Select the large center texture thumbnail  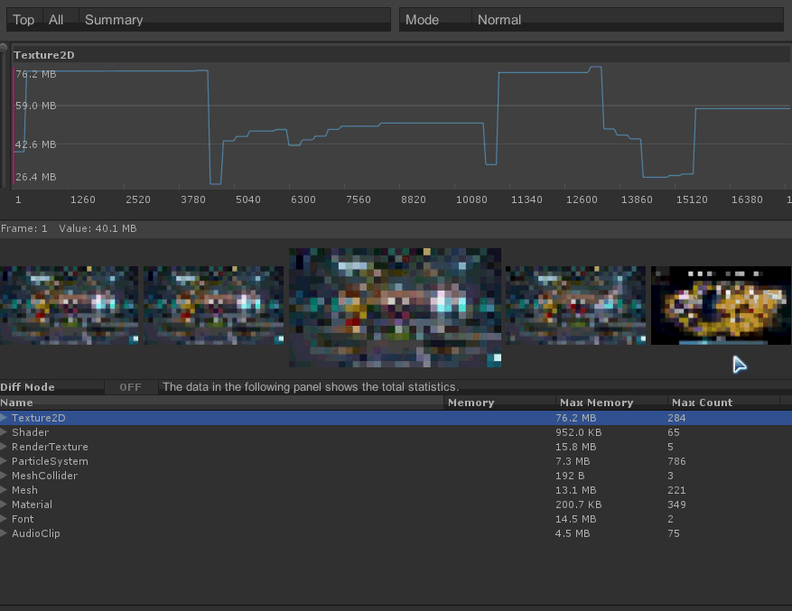click(395, 308)
